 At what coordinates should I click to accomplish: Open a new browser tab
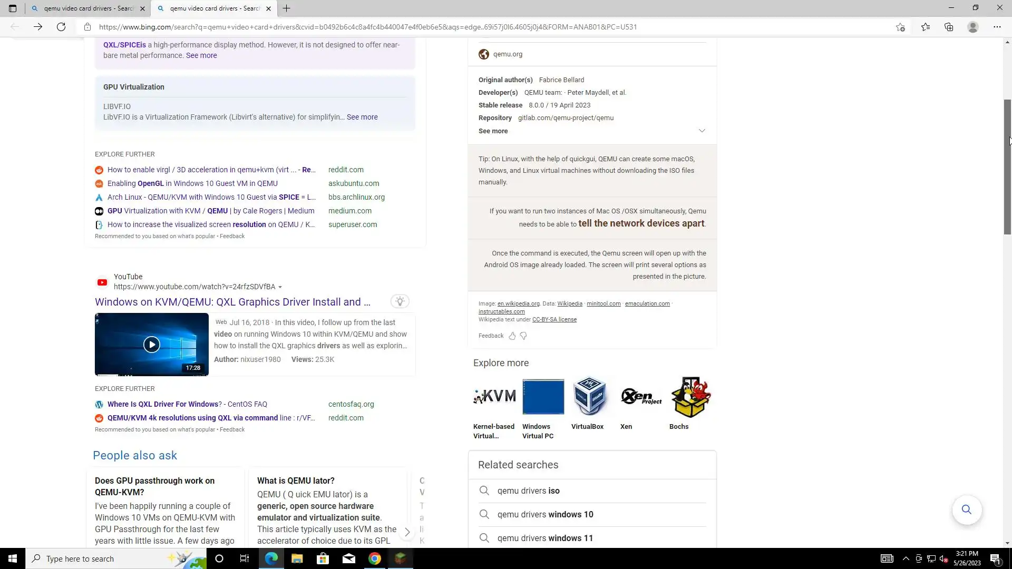[286, 8]
